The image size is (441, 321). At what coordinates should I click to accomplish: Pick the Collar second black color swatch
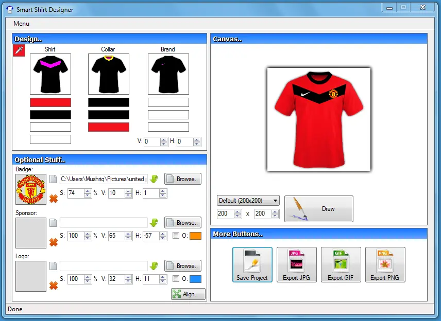[109, 115]
